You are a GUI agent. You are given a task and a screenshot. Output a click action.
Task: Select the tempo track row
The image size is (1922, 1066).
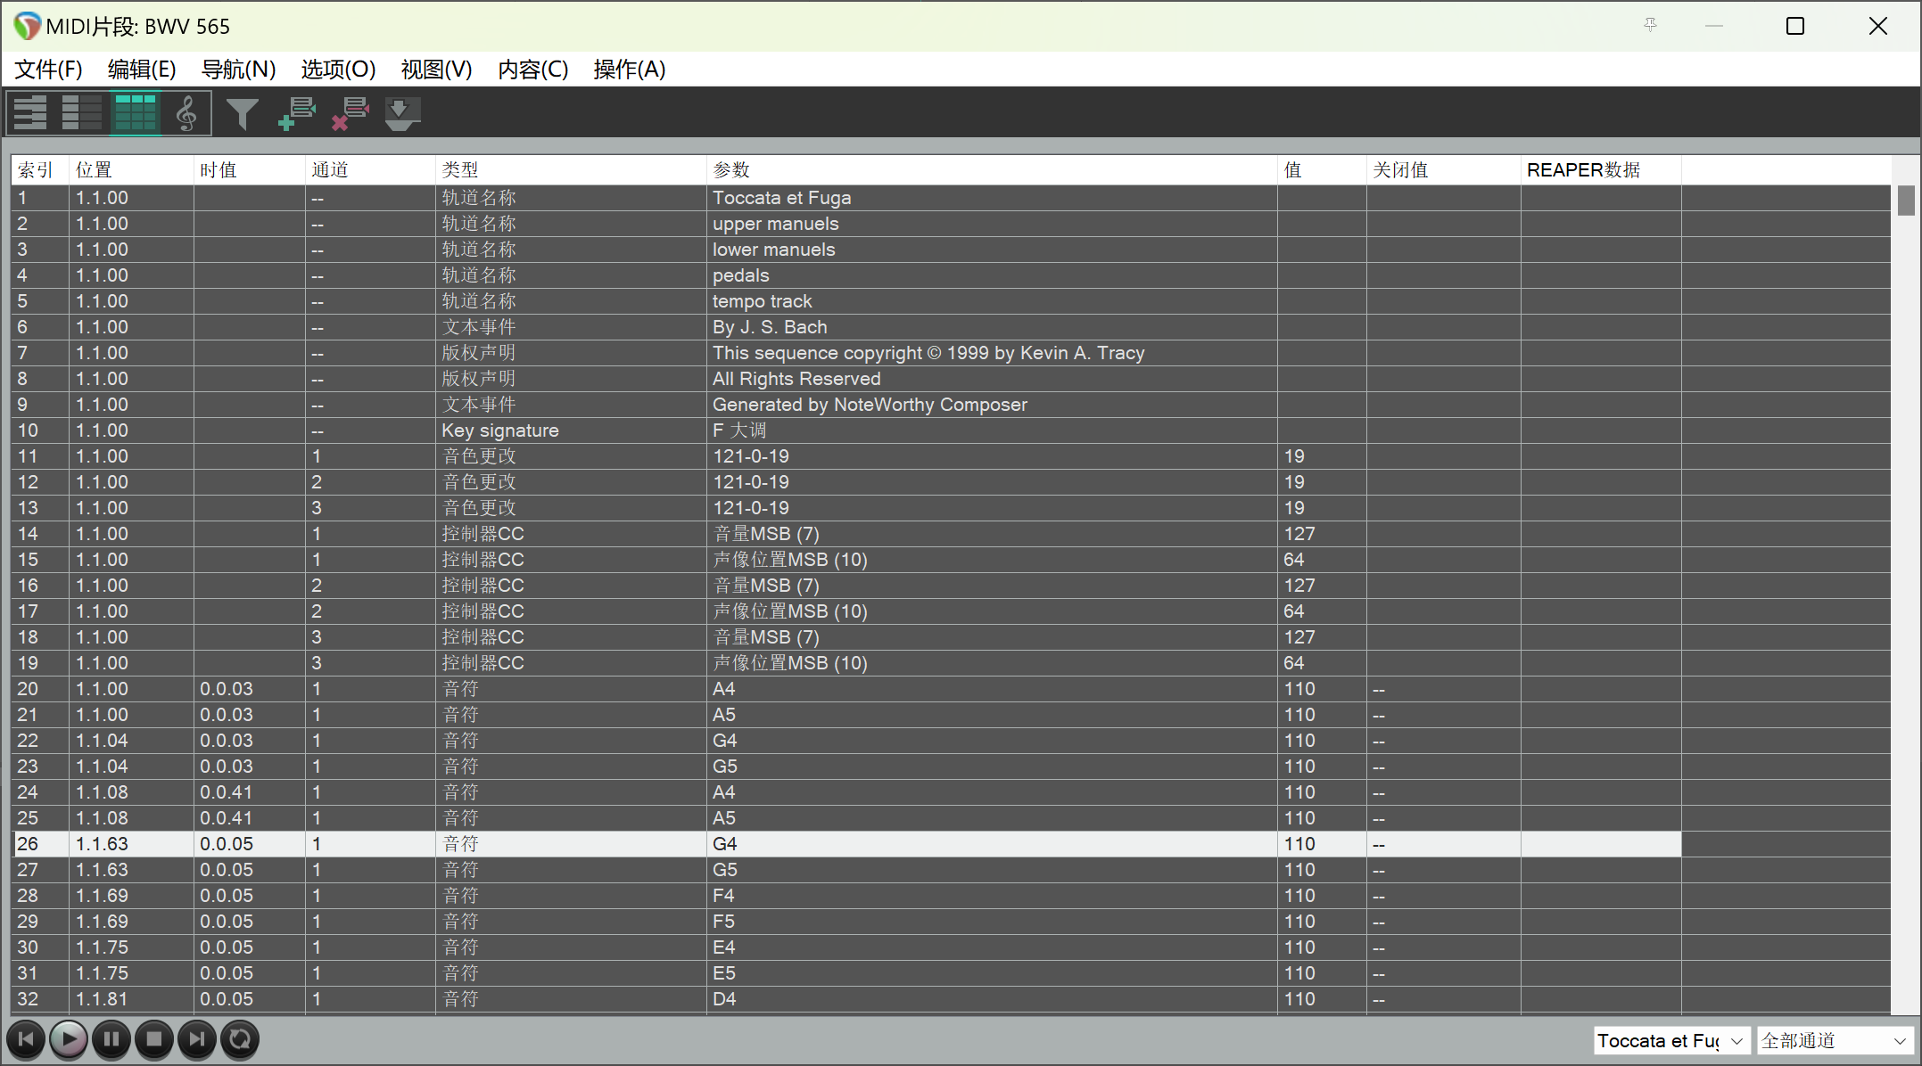(951, 301)
